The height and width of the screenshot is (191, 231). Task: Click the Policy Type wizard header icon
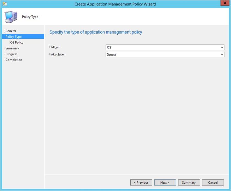(11, 16)
